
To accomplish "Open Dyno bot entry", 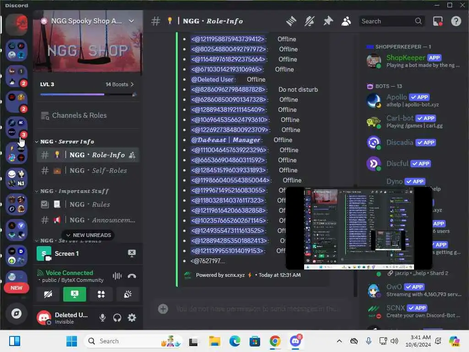I will (406, 181).
